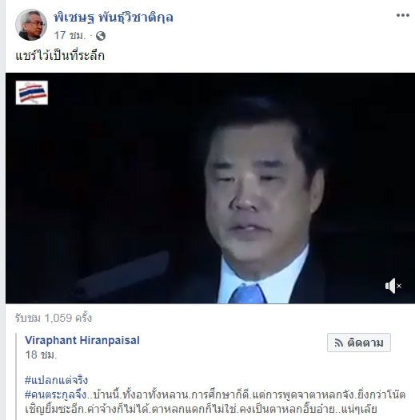Click the post caption แชร์ไว้เป็นที่ระลึก
Screen dimensions: 415x420
(x=60, y=56)
